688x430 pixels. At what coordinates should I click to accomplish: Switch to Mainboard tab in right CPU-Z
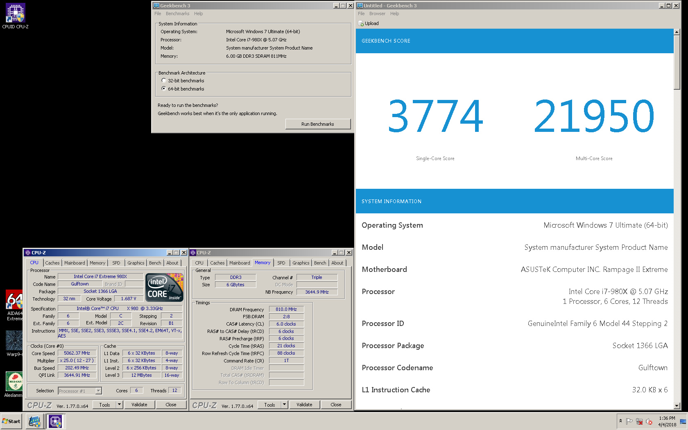point(240,263)
